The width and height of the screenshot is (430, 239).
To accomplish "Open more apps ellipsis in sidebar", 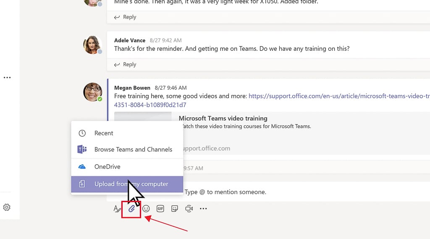I will [x=7, y=78].
